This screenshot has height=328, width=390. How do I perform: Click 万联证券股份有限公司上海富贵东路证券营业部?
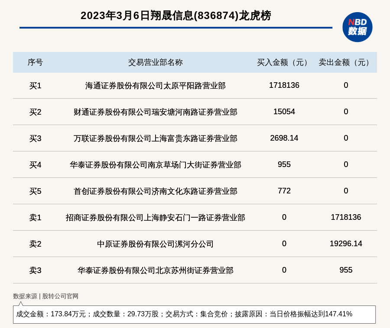(156, 138)
